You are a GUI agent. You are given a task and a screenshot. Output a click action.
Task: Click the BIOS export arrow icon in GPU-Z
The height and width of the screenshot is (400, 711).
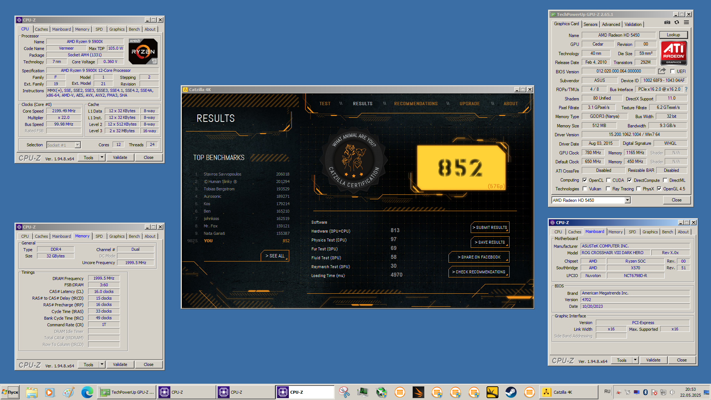(x=662, y=71)
